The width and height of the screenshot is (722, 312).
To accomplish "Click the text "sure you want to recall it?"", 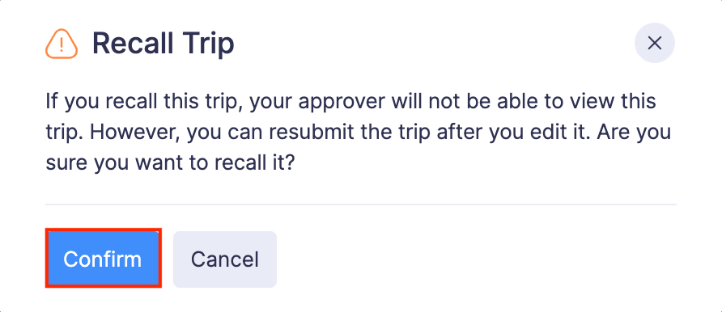I will [x=169, y=164].
